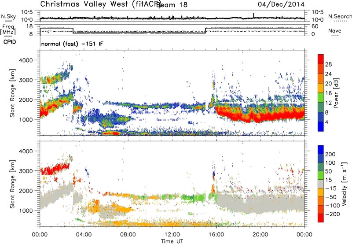Select the date '04/Dec/2014'
Screen dimensions: 352x244
(281, 4)
